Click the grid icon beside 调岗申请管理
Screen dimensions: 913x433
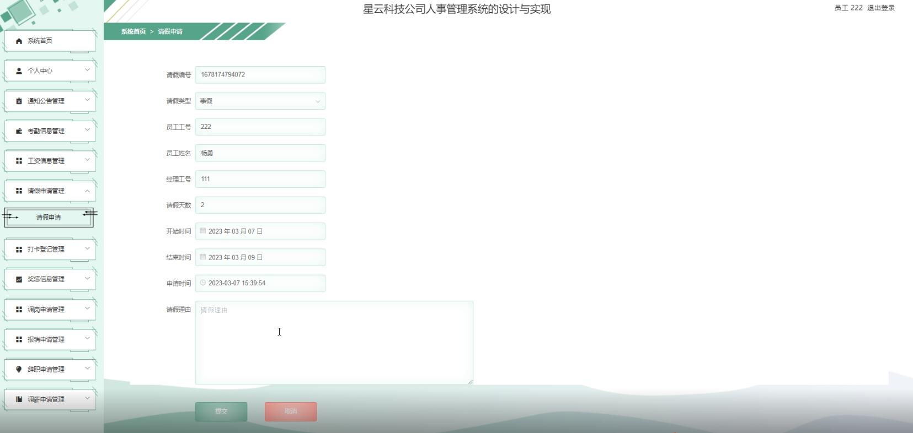(x=19, y=310)
